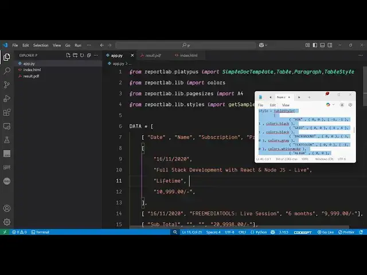The image size is (367, 275).
Task: Show errors and warnings in status bar
Action: coord(19,232)
